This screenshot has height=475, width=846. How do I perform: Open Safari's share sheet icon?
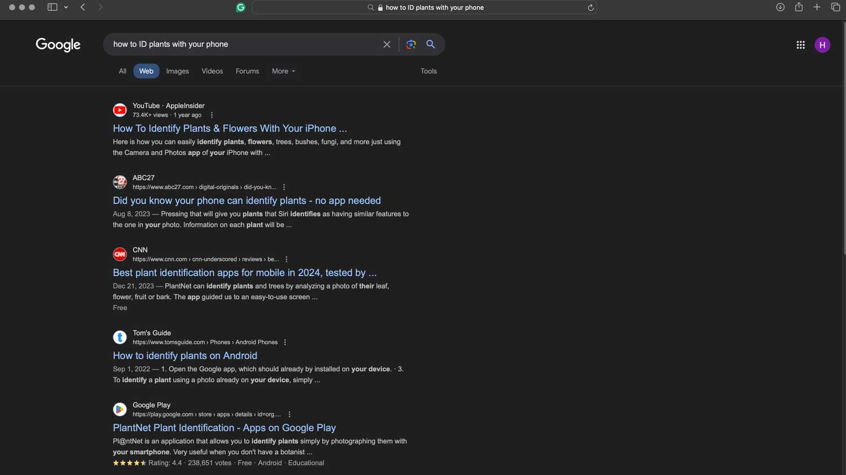(798, 7)
